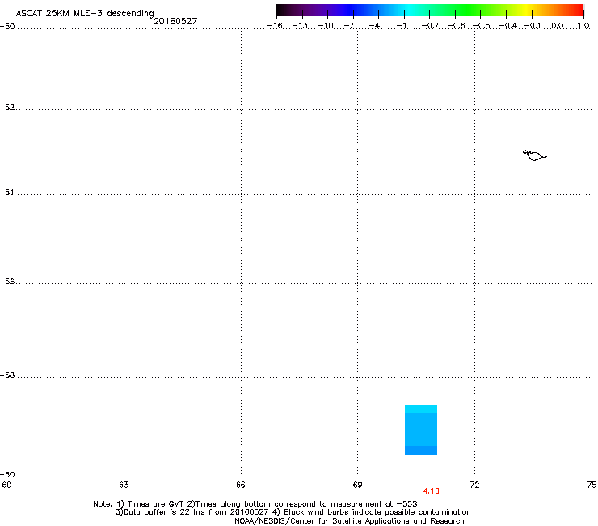Click the blue data swath rectangle
This screenshot has height=526, width=598.
[421, 430]
